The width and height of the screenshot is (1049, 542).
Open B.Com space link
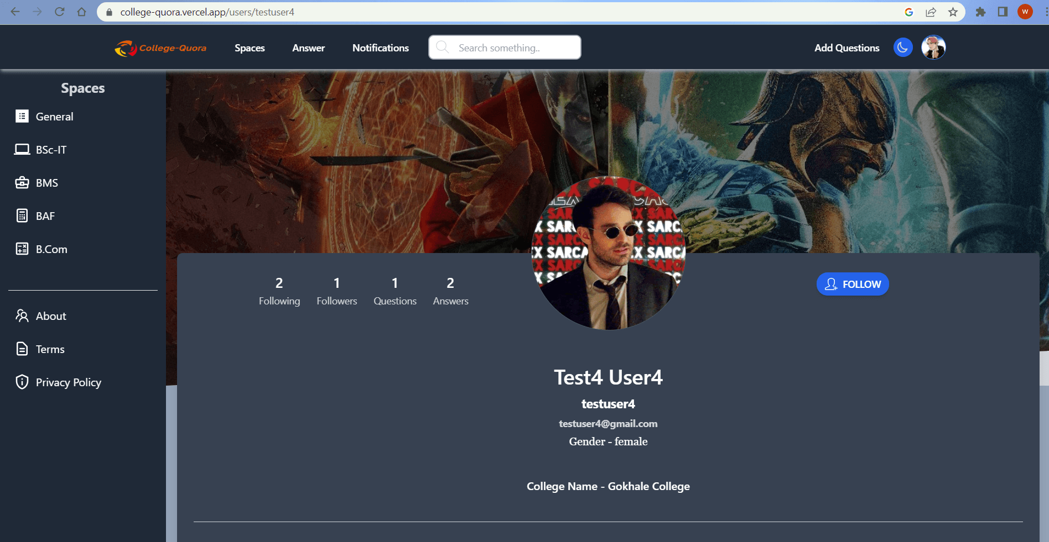(51, 249)
